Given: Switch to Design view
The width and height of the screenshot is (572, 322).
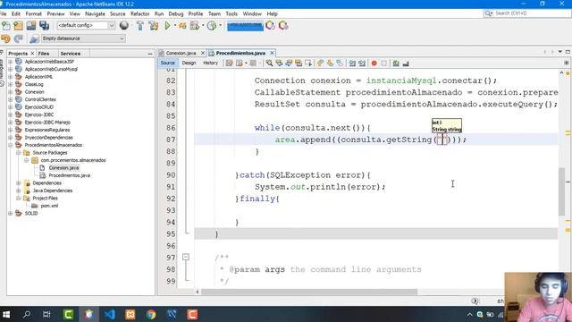Looking at the screenshot, I should coord(189,63).
